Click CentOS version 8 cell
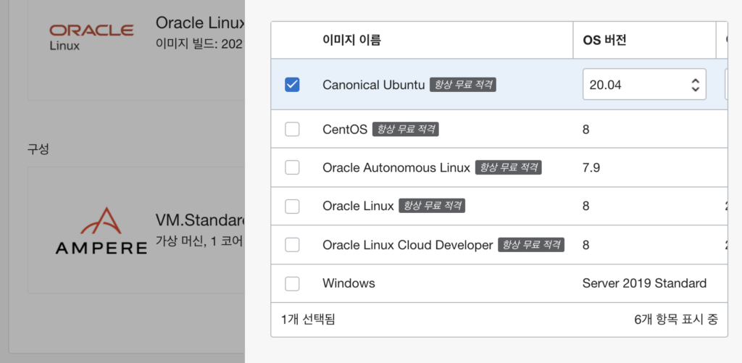The width and height of the screenshot is (742, 363). click(x=585, y=129)
